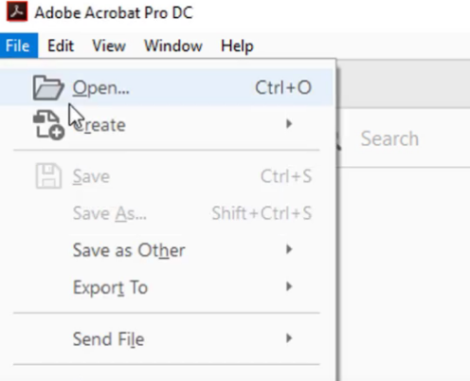The width and height of the screenshot is (470, 381).
Task: Open the View menu
Action: tap(109, 45)
